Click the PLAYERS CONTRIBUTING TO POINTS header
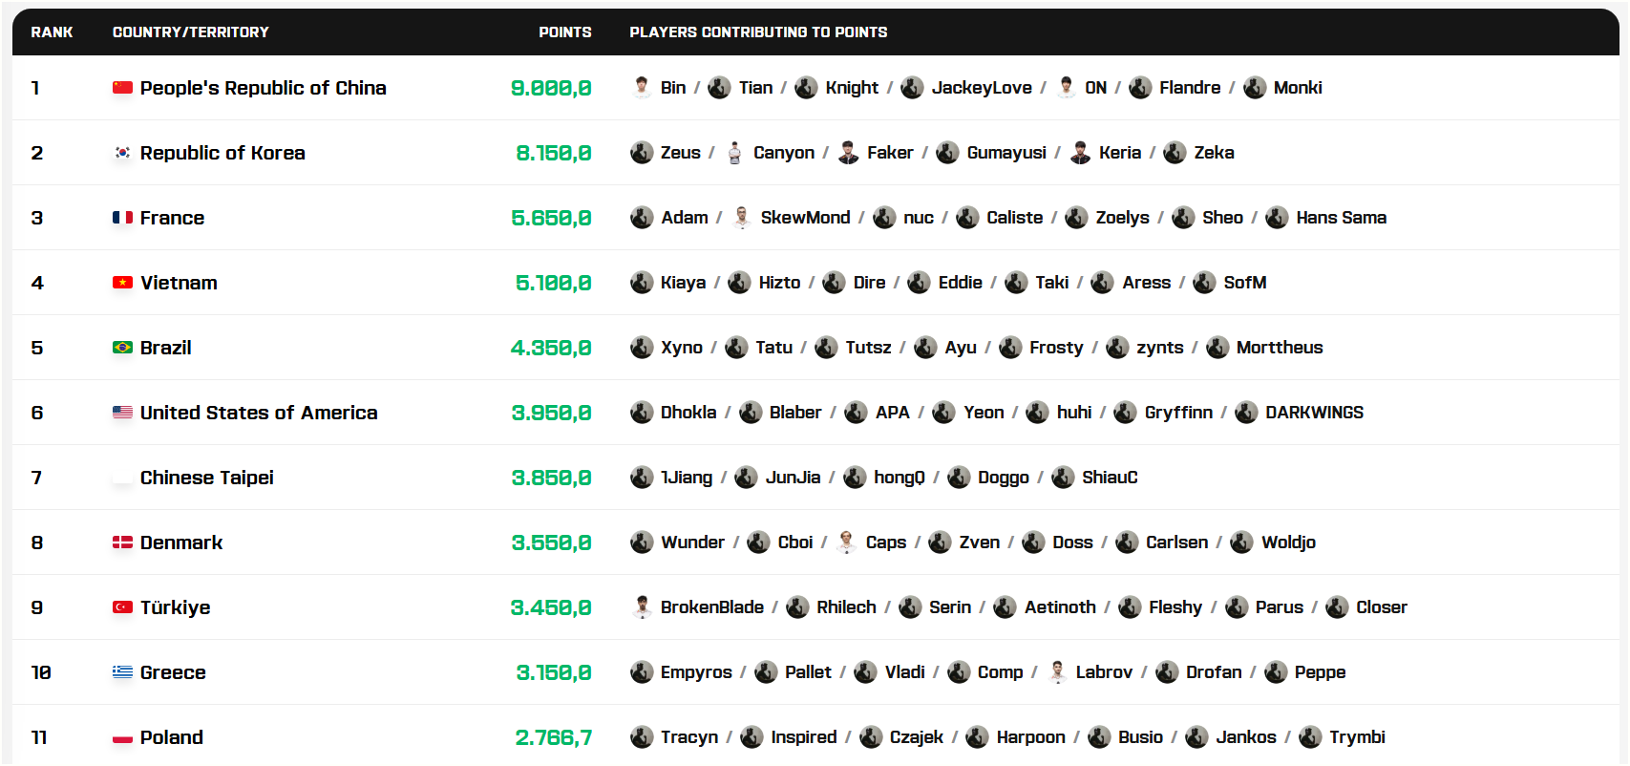Viewport: 1630px width, 766px height. click(758, 32)
